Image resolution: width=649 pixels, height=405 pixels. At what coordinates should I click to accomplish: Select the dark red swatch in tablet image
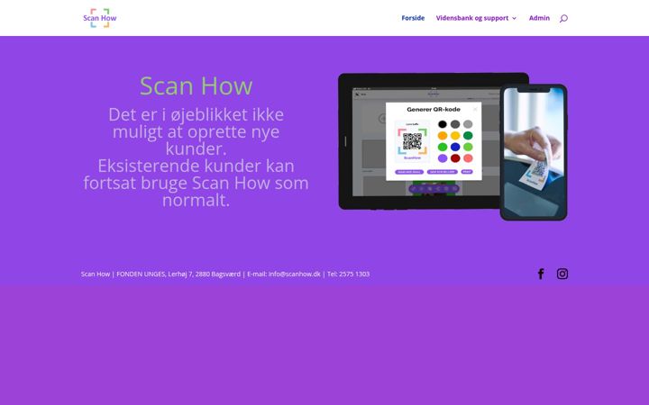coord(455,157)
